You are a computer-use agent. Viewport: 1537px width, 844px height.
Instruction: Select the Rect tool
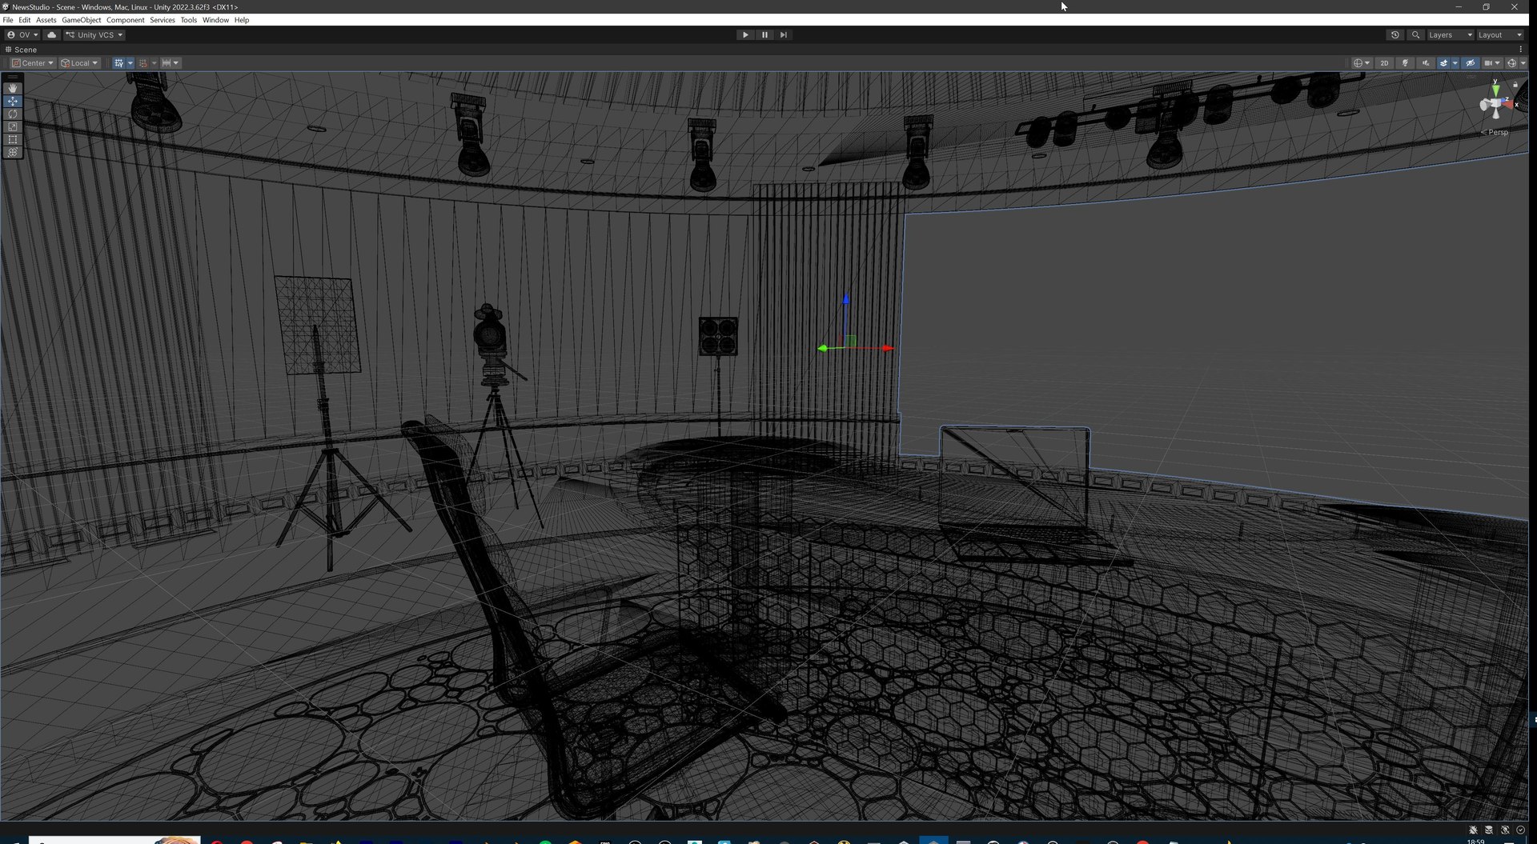coord(13,140)
